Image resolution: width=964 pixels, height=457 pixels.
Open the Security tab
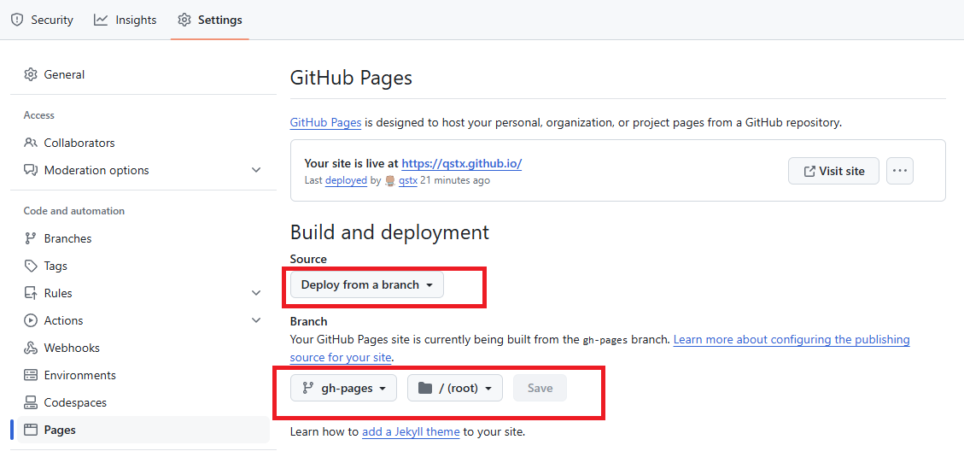42,20
